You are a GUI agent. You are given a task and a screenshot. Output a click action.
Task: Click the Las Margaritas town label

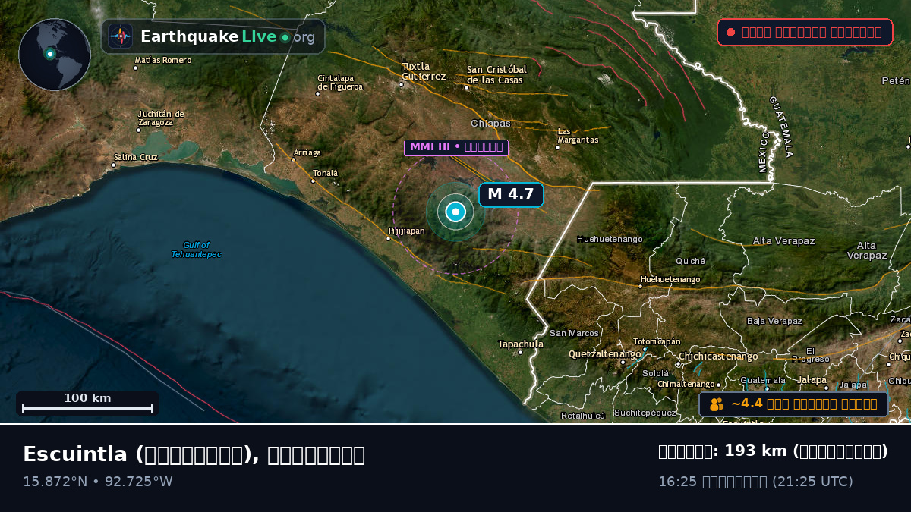[x=578, y=135]
